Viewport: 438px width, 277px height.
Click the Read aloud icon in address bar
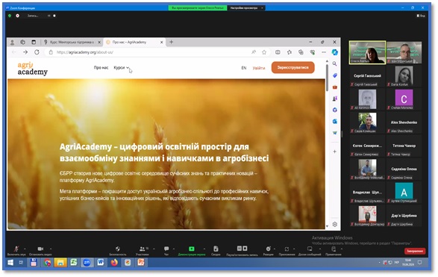(x=254, y=52)
